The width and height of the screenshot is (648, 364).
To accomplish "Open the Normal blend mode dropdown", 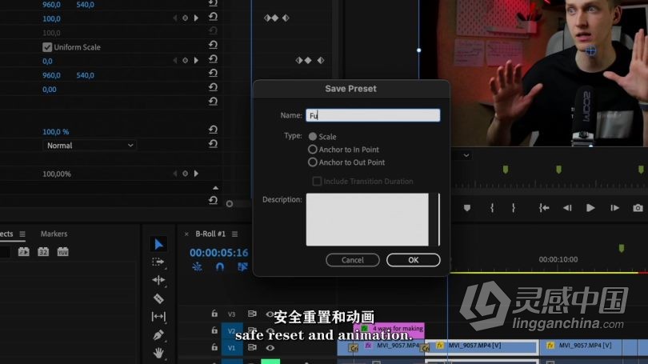I will [x=90, y=146].
